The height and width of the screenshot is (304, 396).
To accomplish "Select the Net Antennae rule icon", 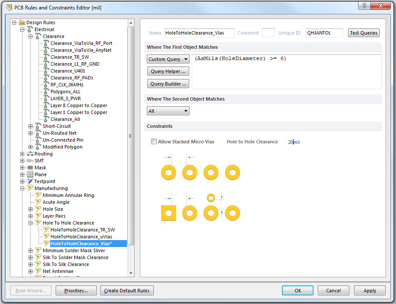I will (x=38, y=271).
